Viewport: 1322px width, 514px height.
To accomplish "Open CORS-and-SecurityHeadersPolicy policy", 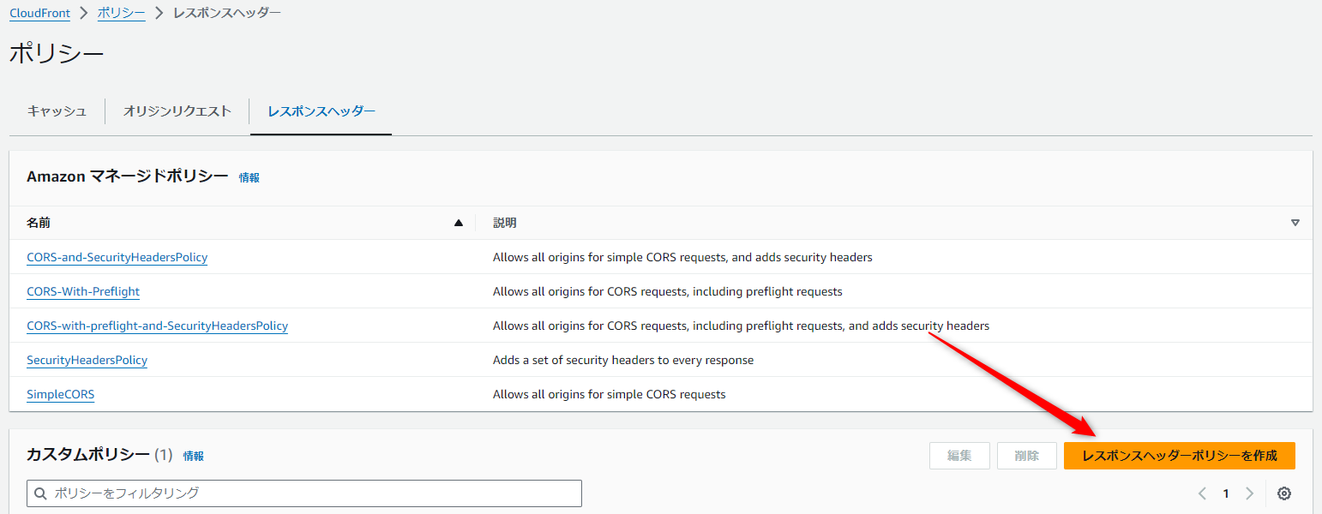I will (117, 257).
